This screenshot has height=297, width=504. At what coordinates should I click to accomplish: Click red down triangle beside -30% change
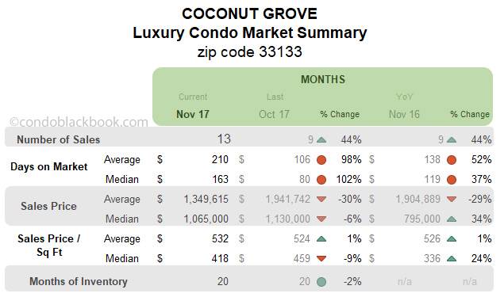tap(321, 199)
